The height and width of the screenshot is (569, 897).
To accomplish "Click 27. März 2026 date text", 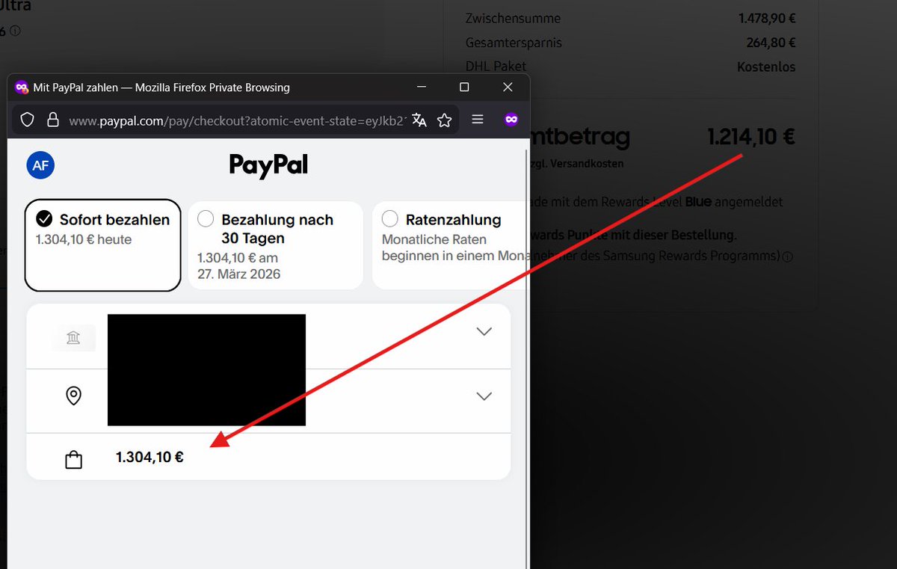I will [238, 274].
